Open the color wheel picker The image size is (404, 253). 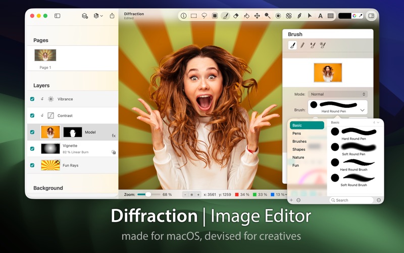point(355,16)
